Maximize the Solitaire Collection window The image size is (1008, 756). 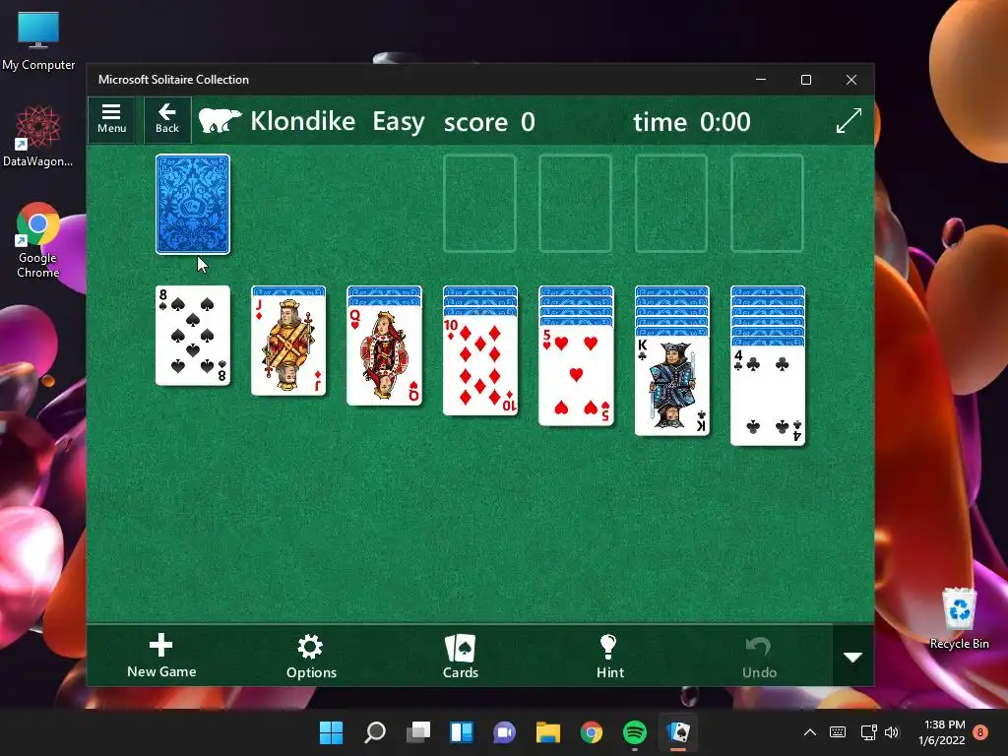tap(806, 80)
